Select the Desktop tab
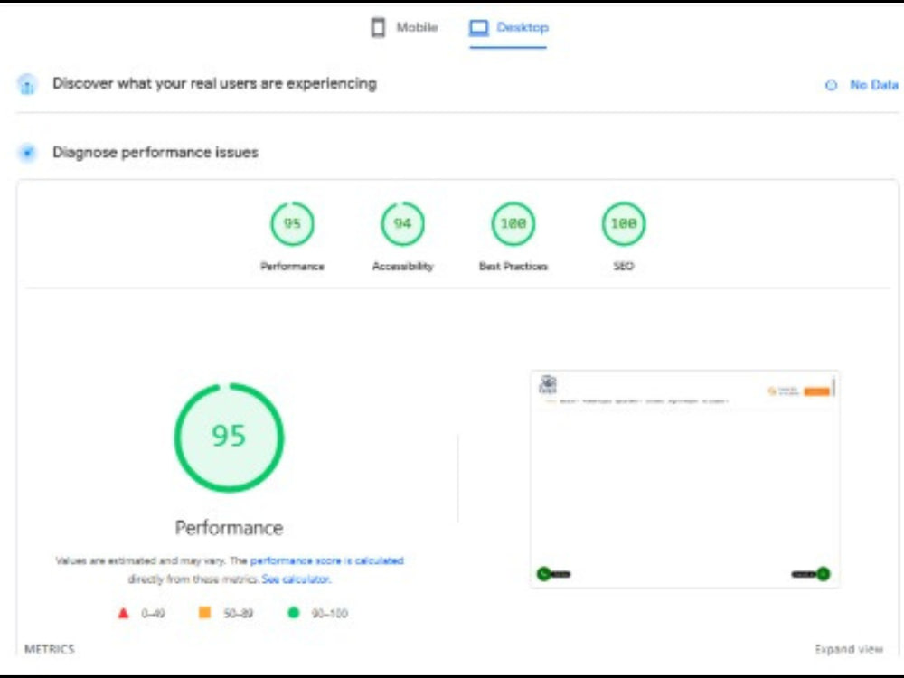 coord(508,27)
